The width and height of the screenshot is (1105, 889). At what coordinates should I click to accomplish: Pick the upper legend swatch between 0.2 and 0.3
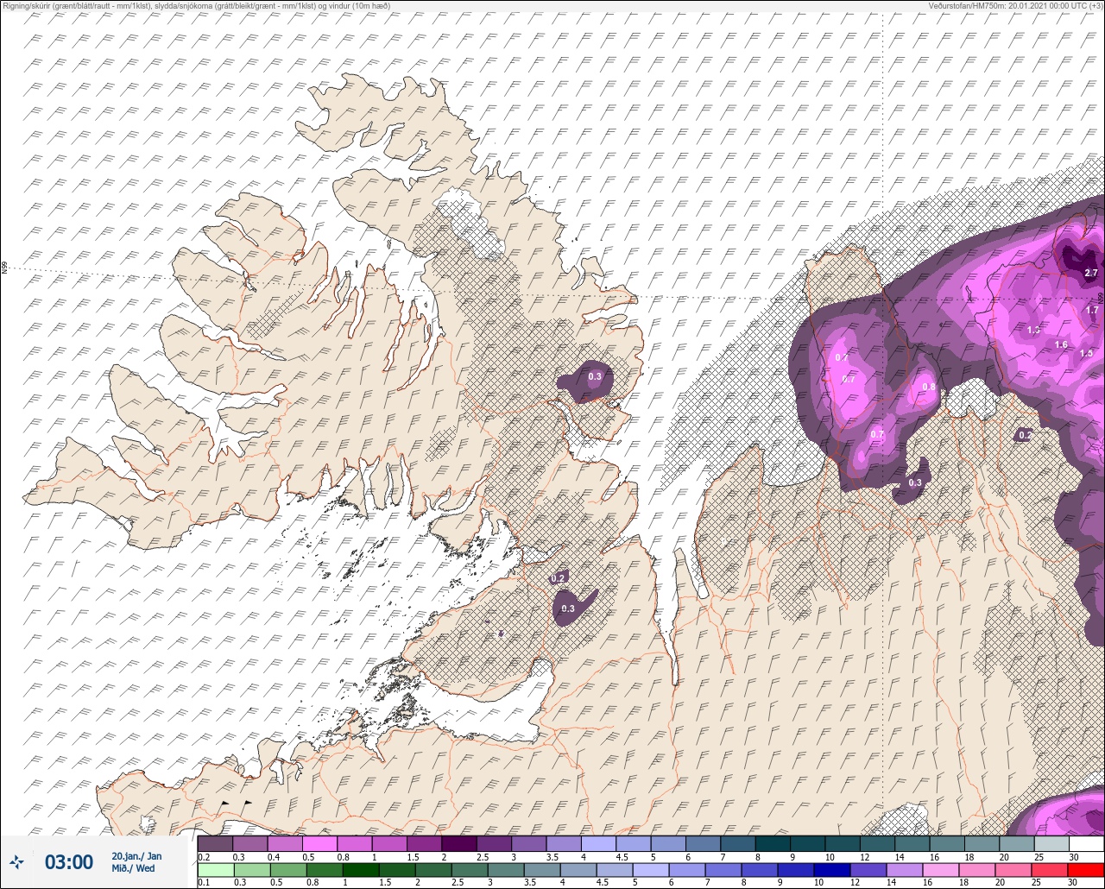pos(215,843)
